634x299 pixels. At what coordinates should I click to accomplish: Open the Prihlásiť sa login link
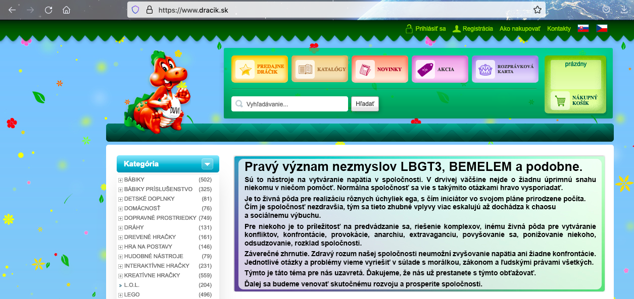(430, 29)
